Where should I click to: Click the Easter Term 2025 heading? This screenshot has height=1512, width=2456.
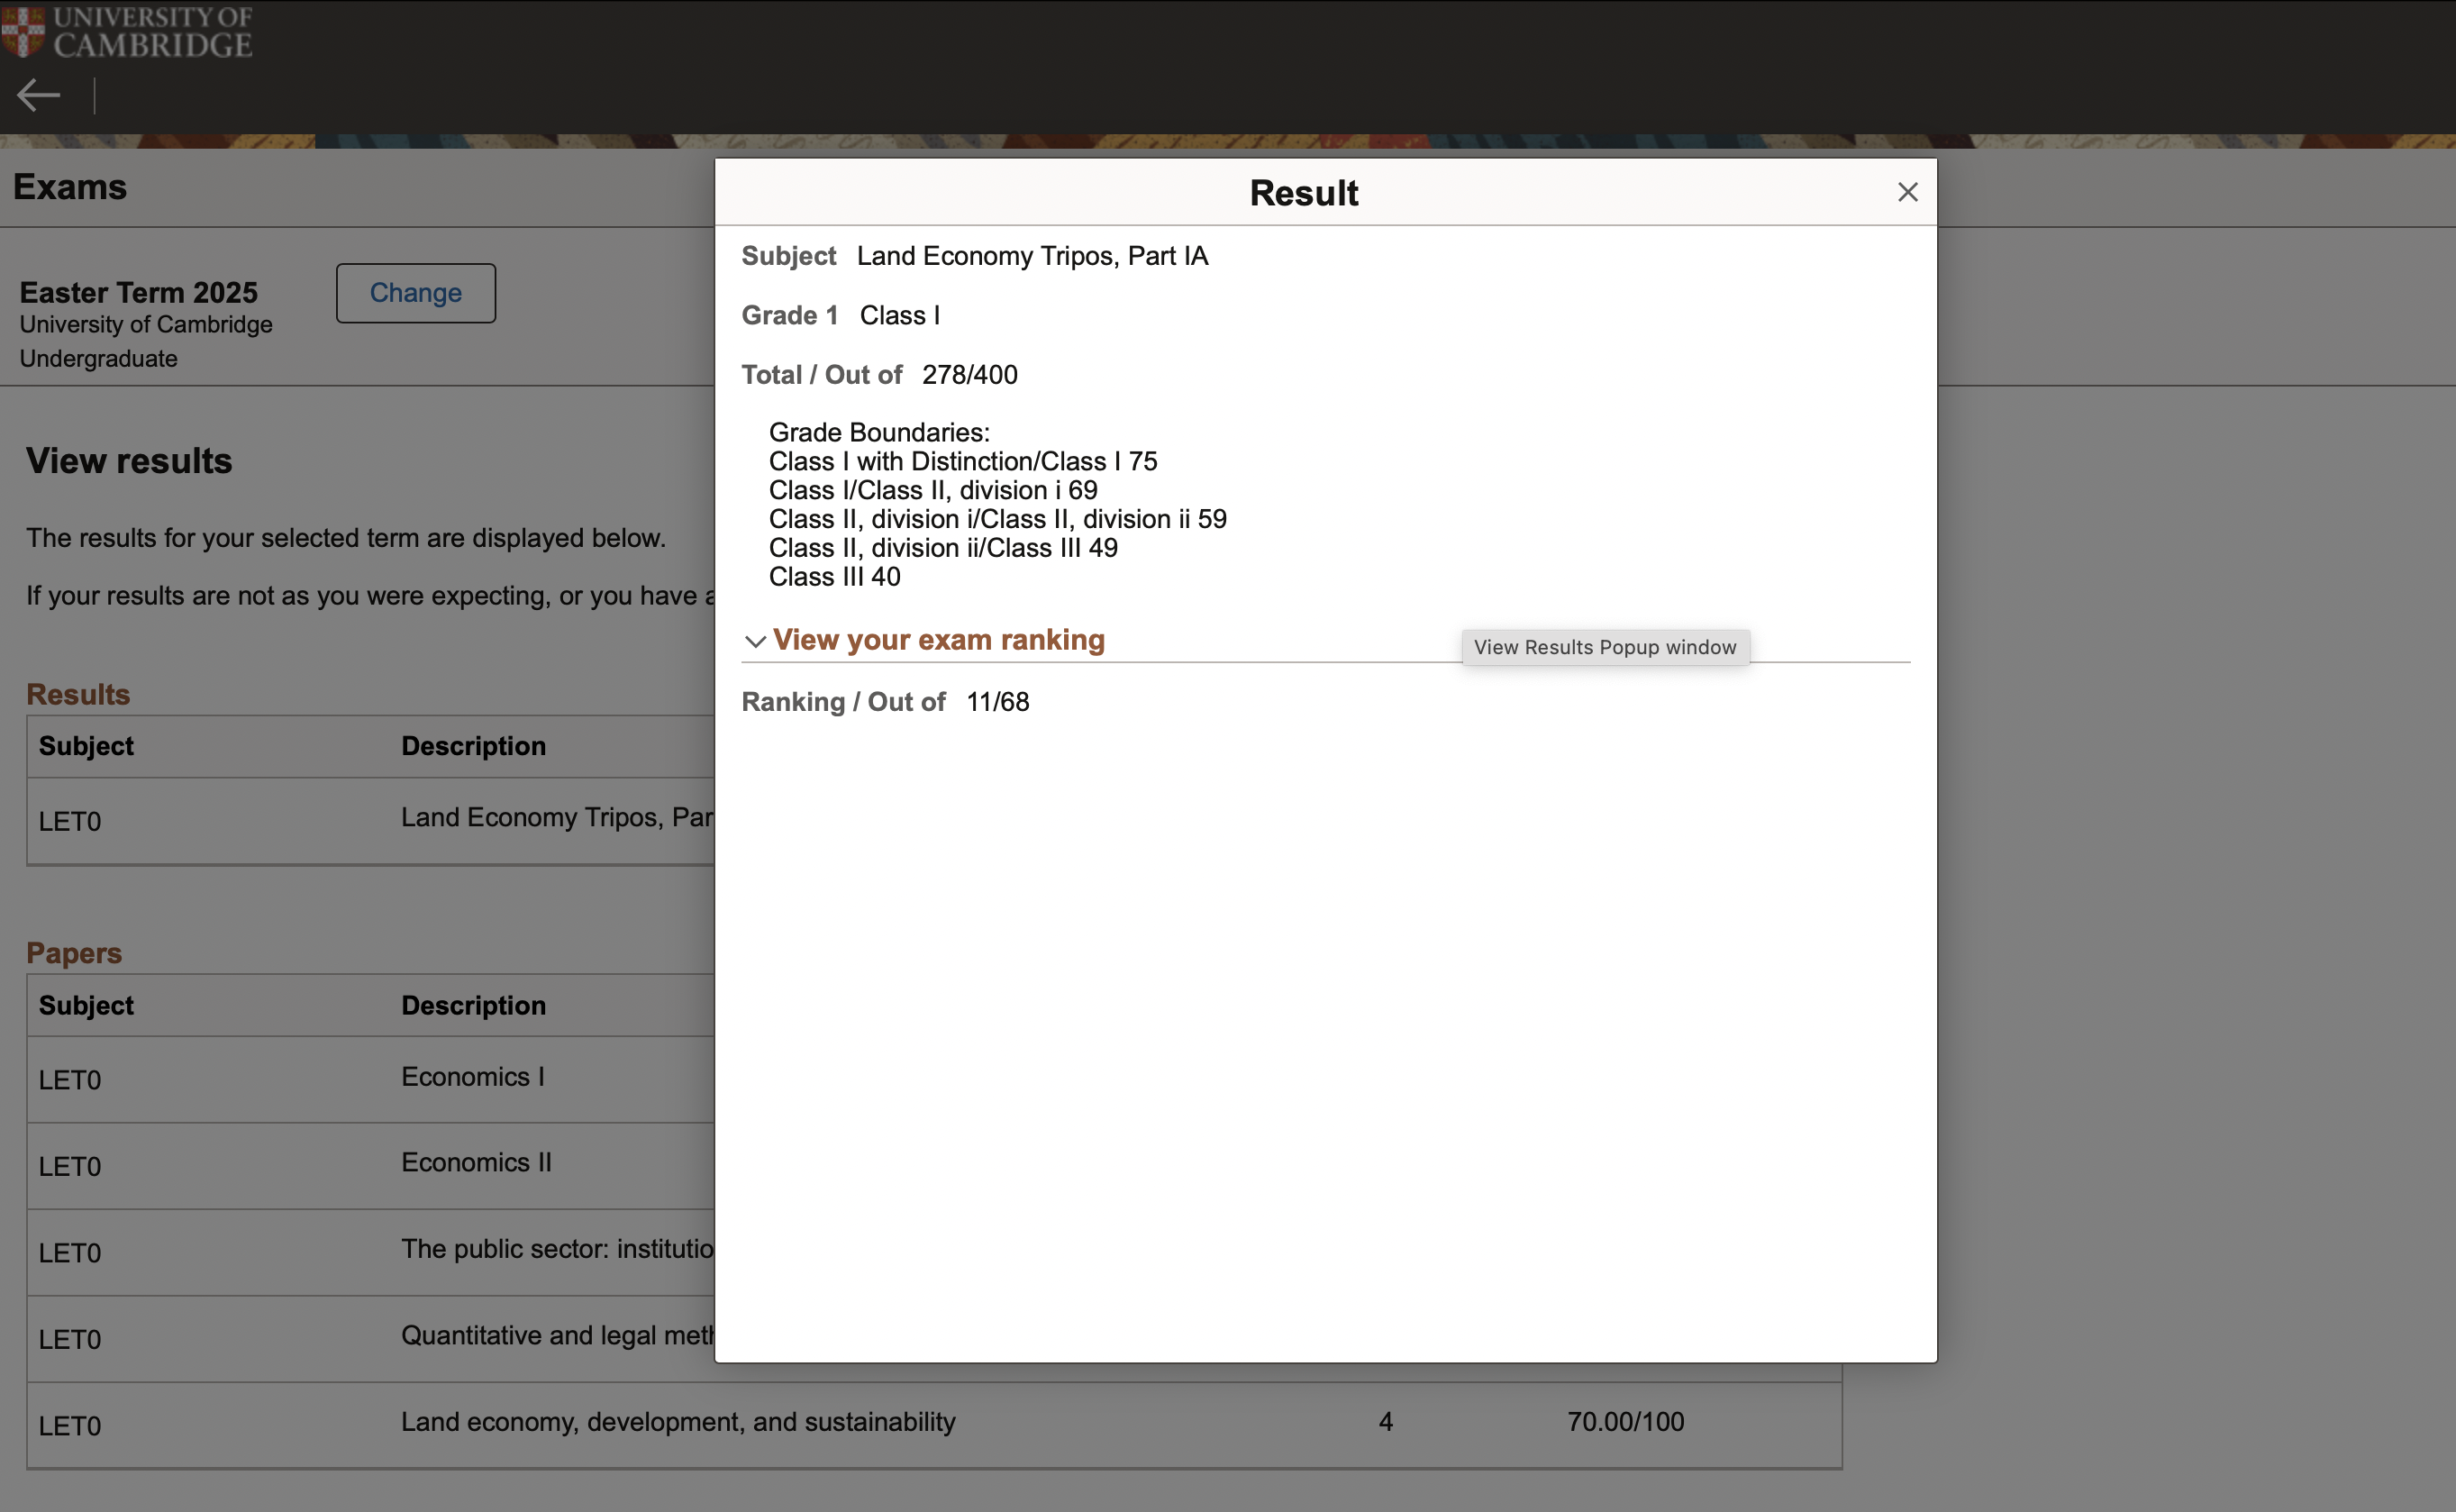(x=139, y=292)
